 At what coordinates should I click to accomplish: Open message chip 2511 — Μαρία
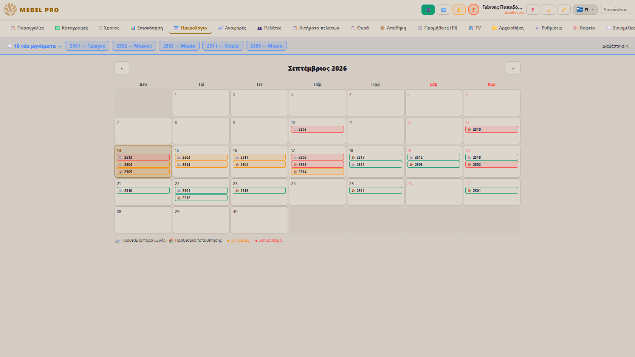(x=223, y=46)
